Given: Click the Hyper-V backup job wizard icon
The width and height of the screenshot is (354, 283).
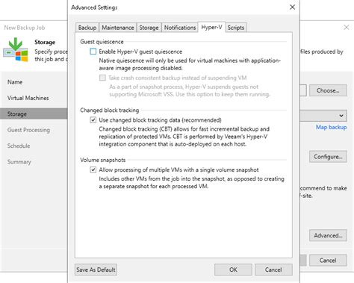Looking at the screenshot, I should 16,50.
